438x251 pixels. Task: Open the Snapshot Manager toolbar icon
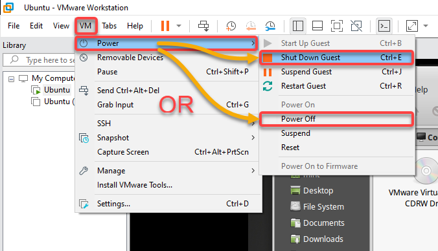270,26
